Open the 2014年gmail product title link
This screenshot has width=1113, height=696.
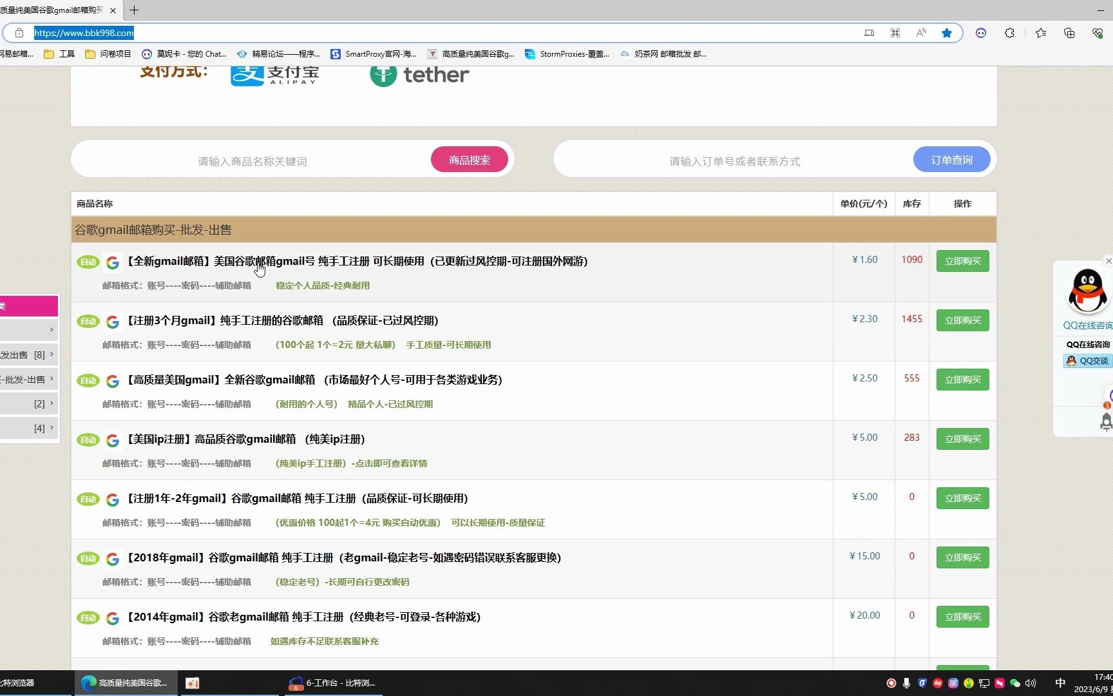click(x=302, y=617)
